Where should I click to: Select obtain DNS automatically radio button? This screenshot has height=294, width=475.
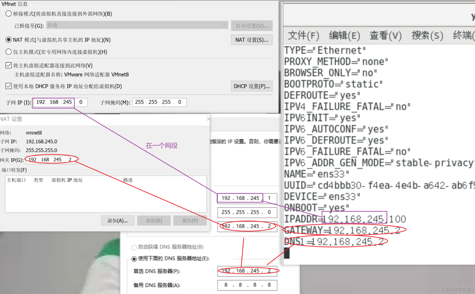134,247
